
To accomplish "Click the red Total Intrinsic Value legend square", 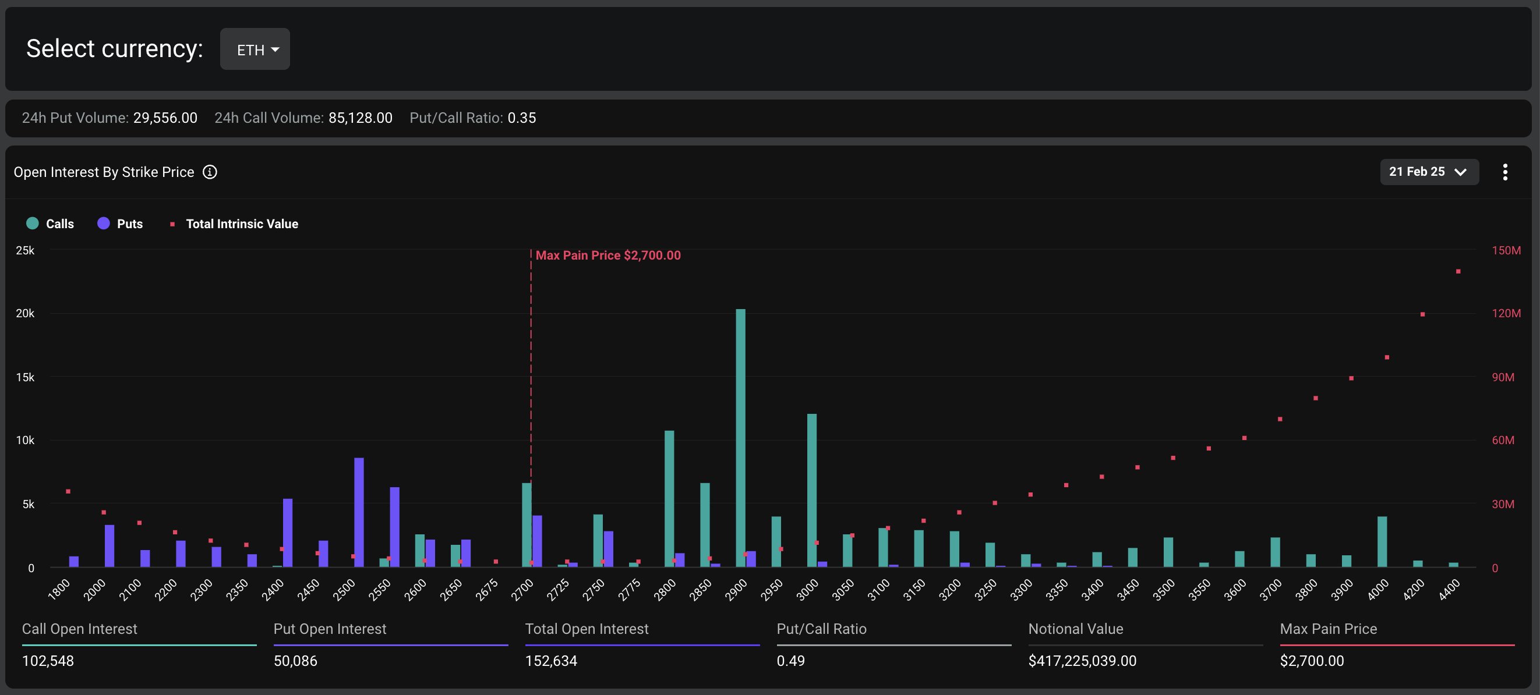I will (172, 224).
